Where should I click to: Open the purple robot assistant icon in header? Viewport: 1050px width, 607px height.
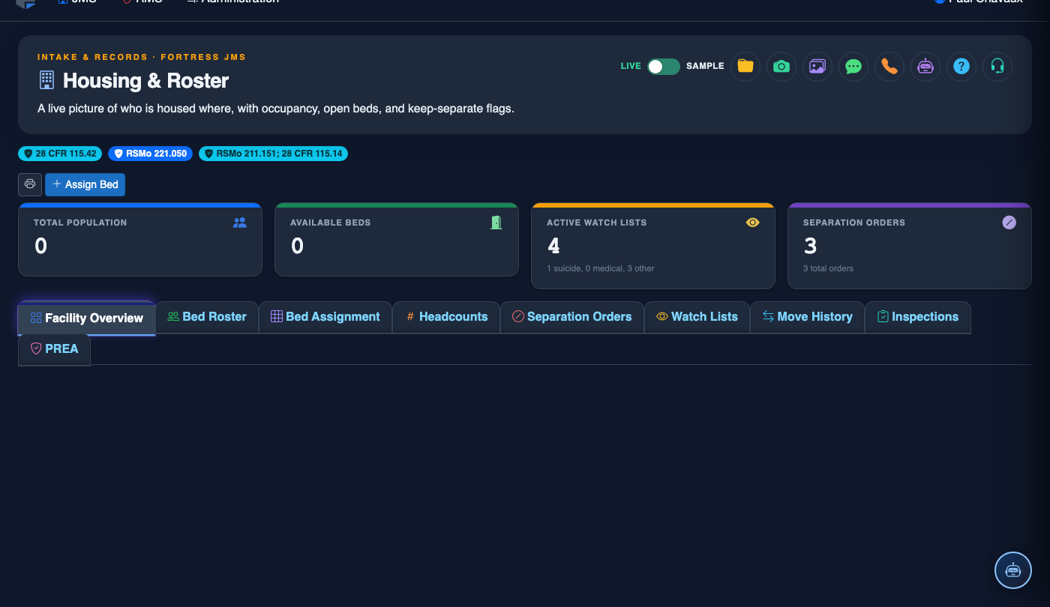point(925,66)
